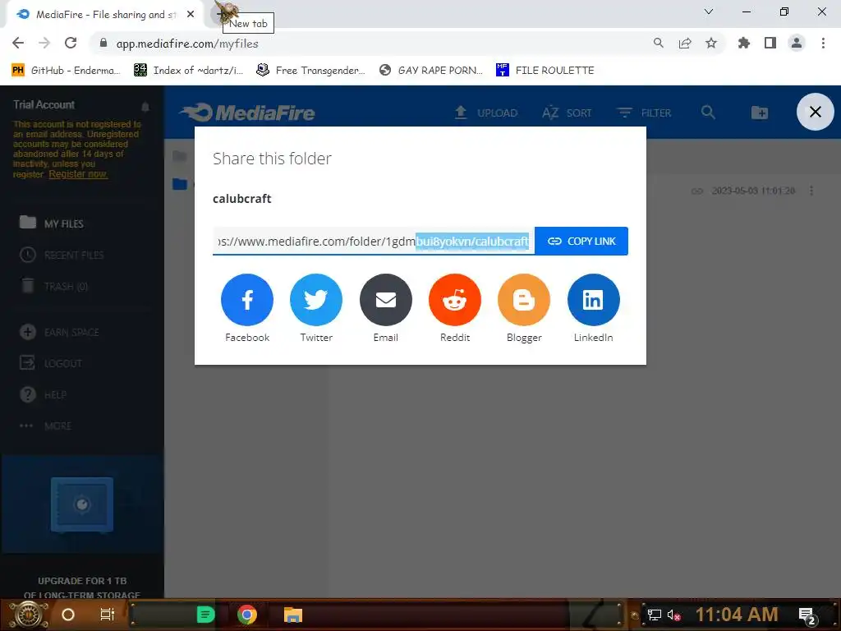841x631 pixels.
Task: Open RECENT FILES in sidebar
Action: [62, 255]
